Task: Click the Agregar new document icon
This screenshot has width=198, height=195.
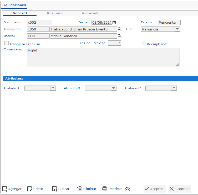Action: click(5, 189)
